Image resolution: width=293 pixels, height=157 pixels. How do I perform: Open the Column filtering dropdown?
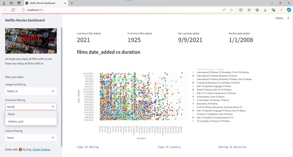31,138
